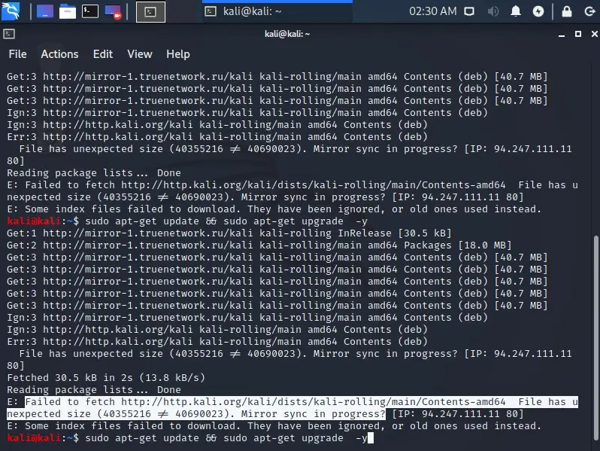Launch terminal from the panel launcher
Viewport: 600px width, 451px height.
90,11
